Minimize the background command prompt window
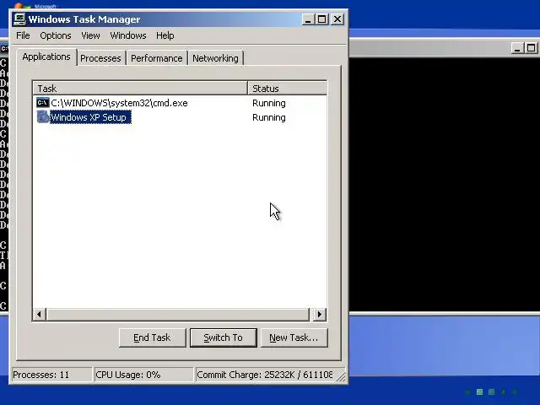 click(517, 48)
